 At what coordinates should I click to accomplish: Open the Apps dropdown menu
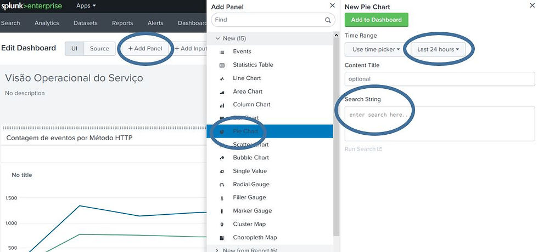86,6
